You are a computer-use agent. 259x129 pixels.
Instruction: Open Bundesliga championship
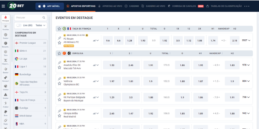30,74
